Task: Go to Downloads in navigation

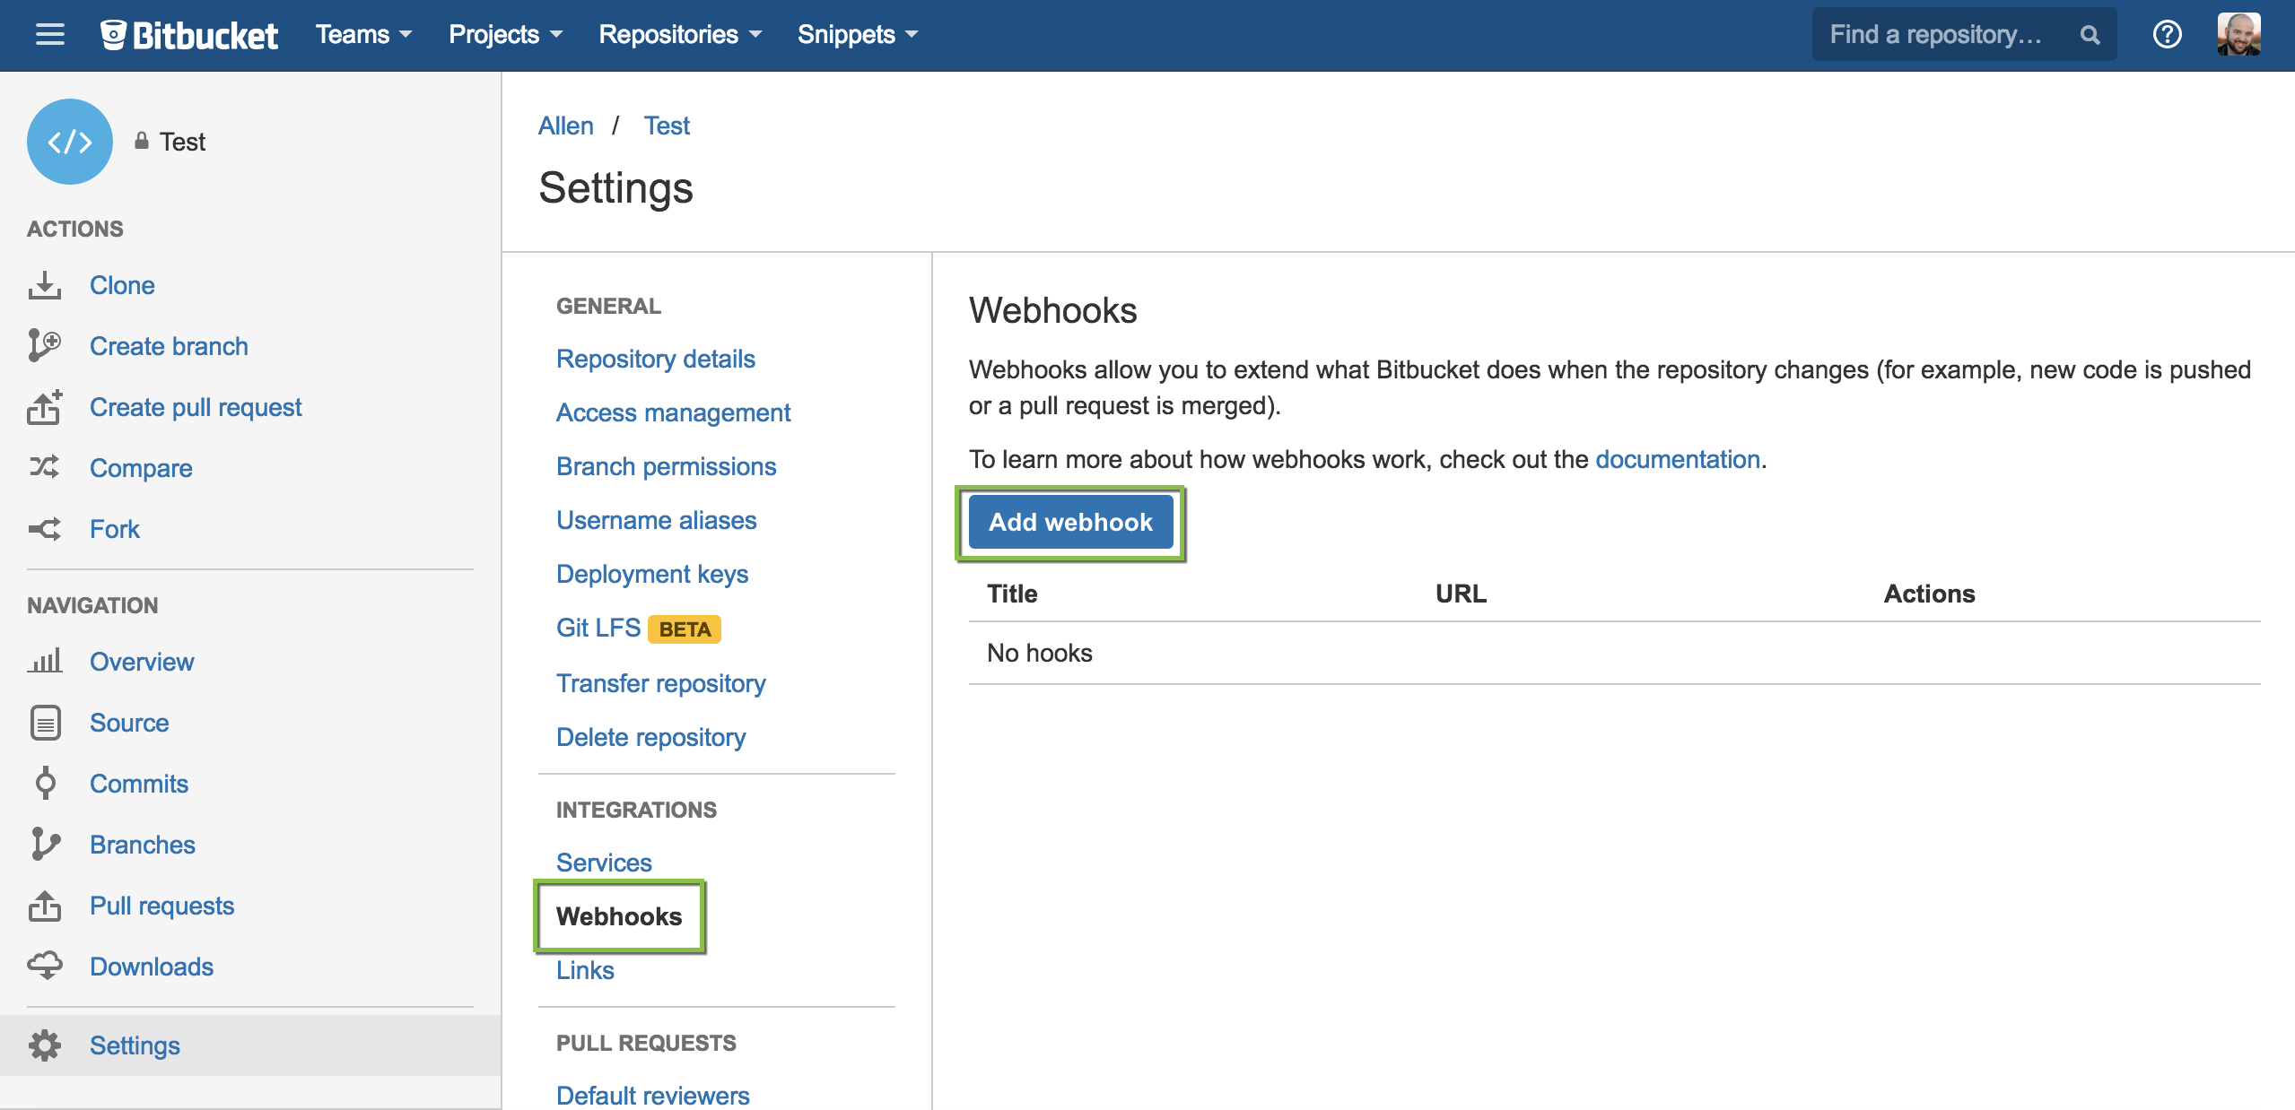Action: [x=152, y=967]
